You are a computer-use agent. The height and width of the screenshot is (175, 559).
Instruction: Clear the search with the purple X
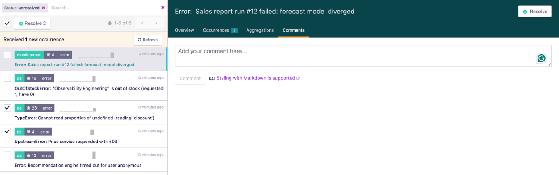coord(163,8)
